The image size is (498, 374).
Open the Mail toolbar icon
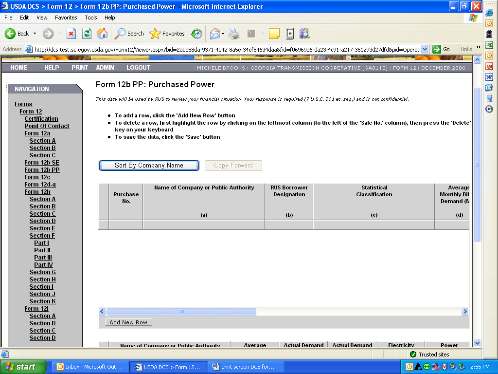coord(214,34)
